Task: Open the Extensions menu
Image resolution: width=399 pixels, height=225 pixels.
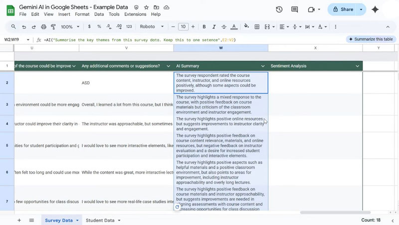Action: click(x=135, y=14)
